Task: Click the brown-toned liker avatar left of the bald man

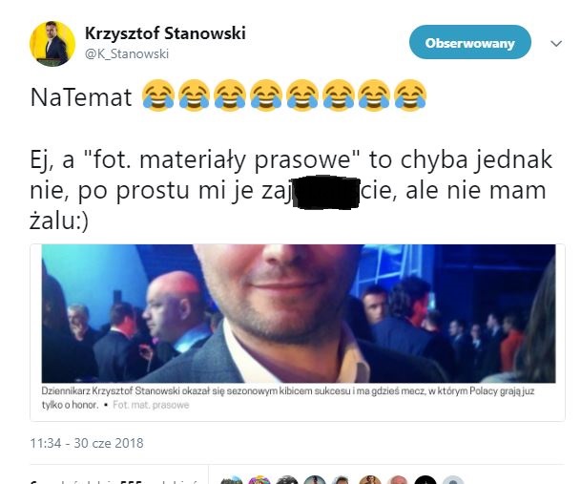Action: [x=370, y=479]
